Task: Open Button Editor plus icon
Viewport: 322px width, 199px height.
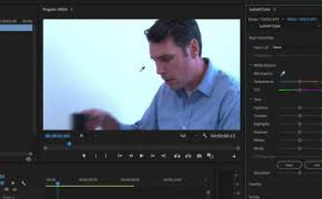Action: click(234, 156)
